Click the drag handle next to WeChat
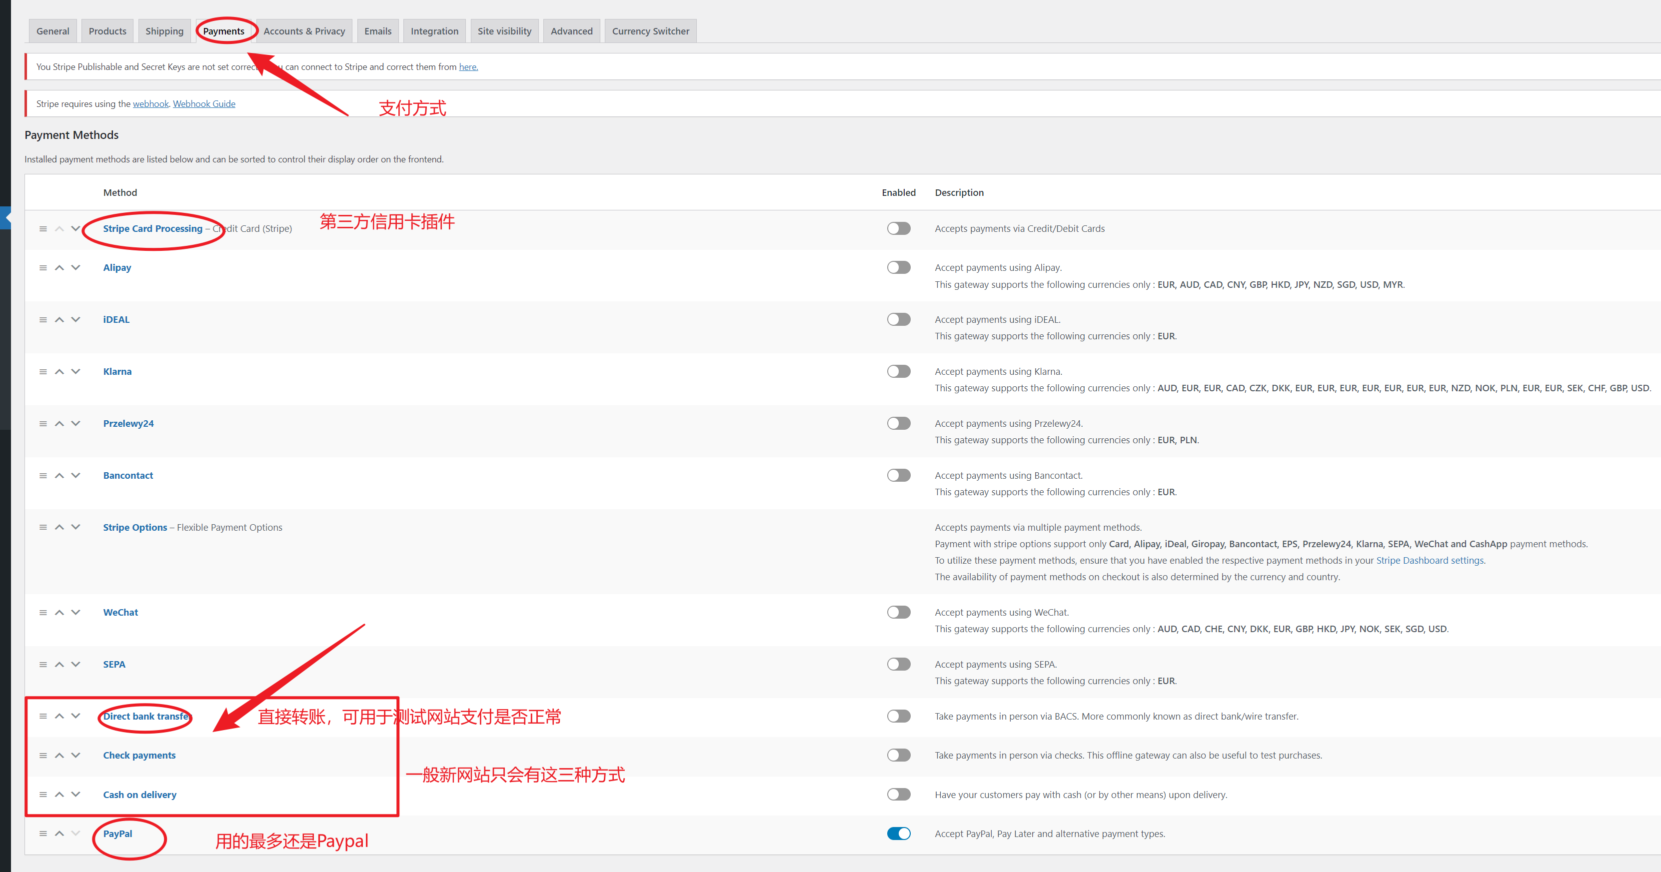 pyautogui.click(x=43, y=612)
